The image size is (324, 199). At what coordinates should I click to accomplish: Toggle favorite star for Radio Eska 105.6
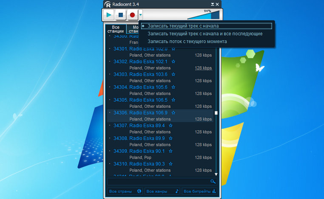[173, 87]
